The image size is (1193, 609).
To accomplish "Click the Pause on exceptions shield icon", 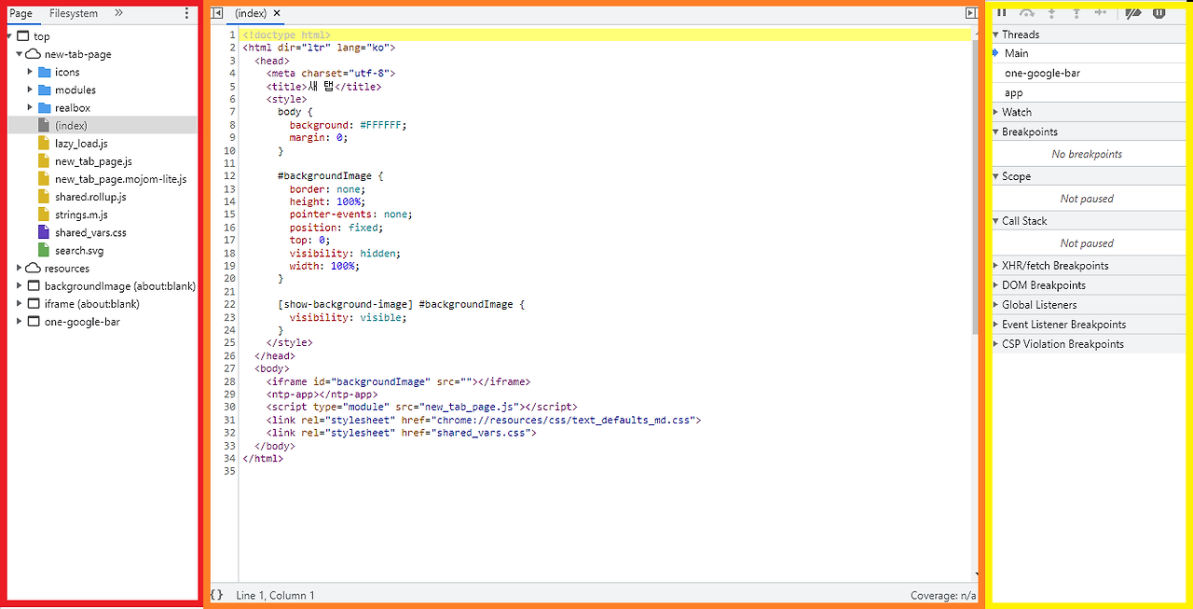I will click(1158, 13).
